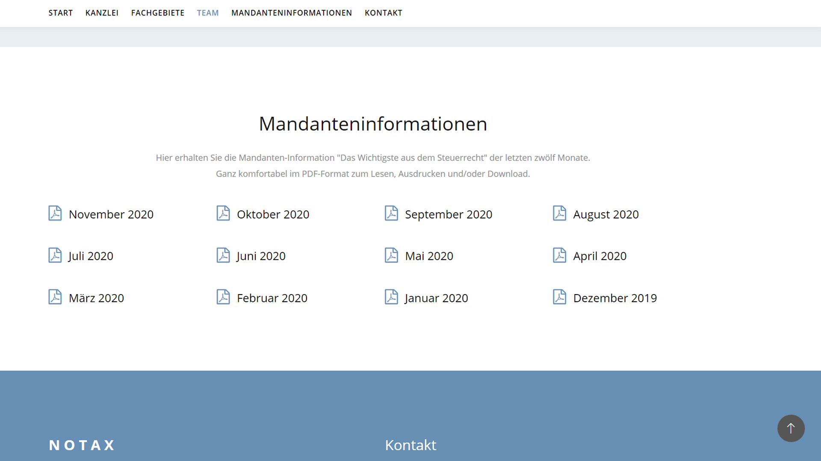The height and width of the screenshot is (461, 821).
Task: Open the September 2020 PDF link
Action: pyautogui.click(x=449, y=214)
